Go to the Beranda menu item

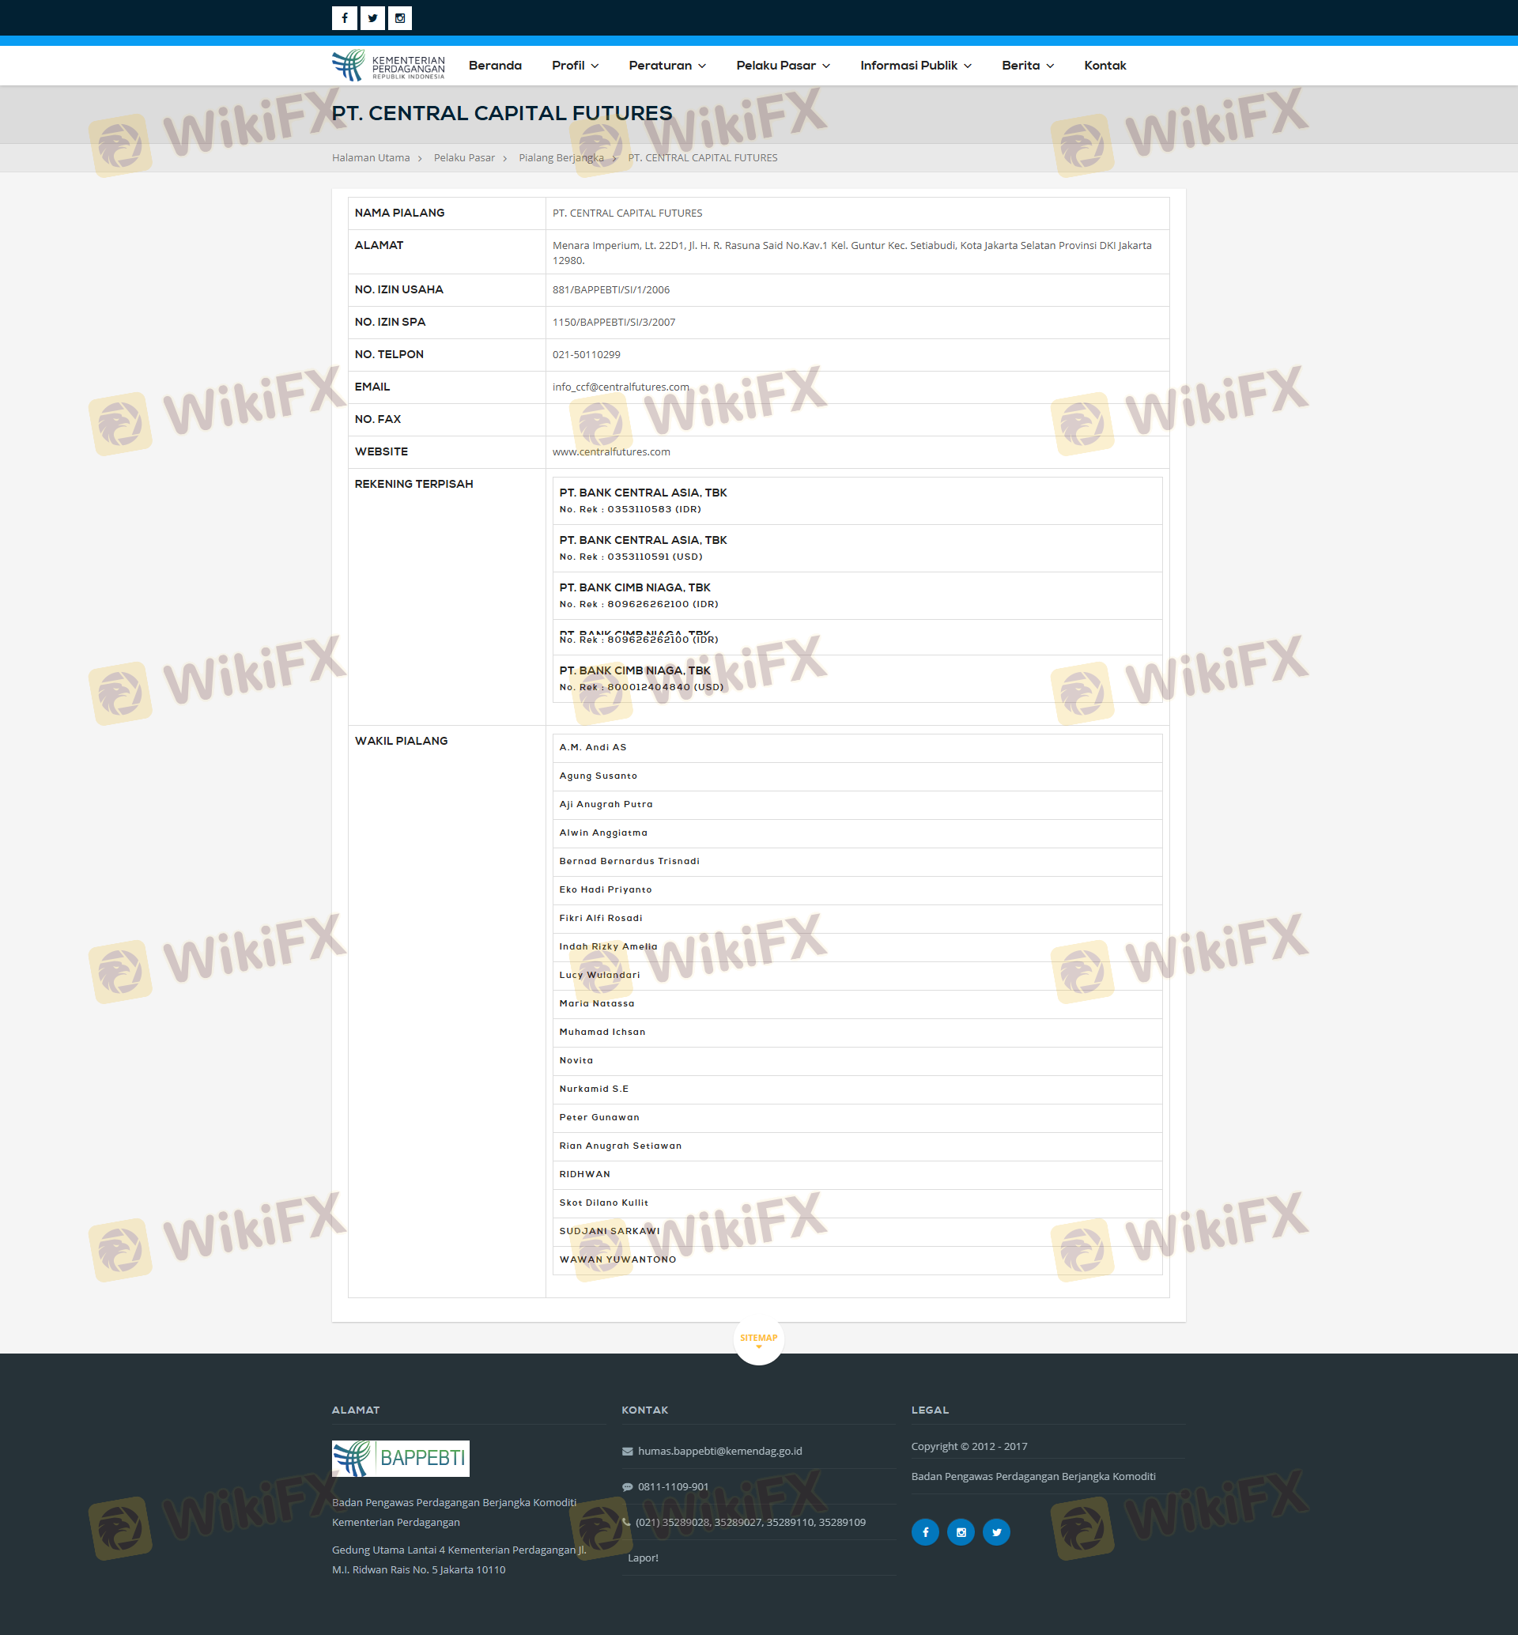[x=494, y=66]
